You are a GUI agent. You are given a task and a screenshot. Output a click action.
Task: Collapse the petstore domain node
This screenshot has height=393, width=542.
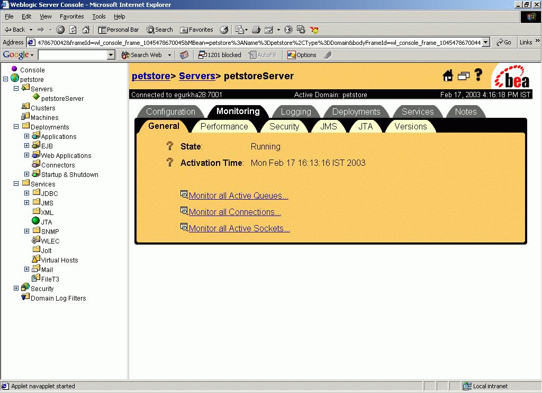point(5,79)
